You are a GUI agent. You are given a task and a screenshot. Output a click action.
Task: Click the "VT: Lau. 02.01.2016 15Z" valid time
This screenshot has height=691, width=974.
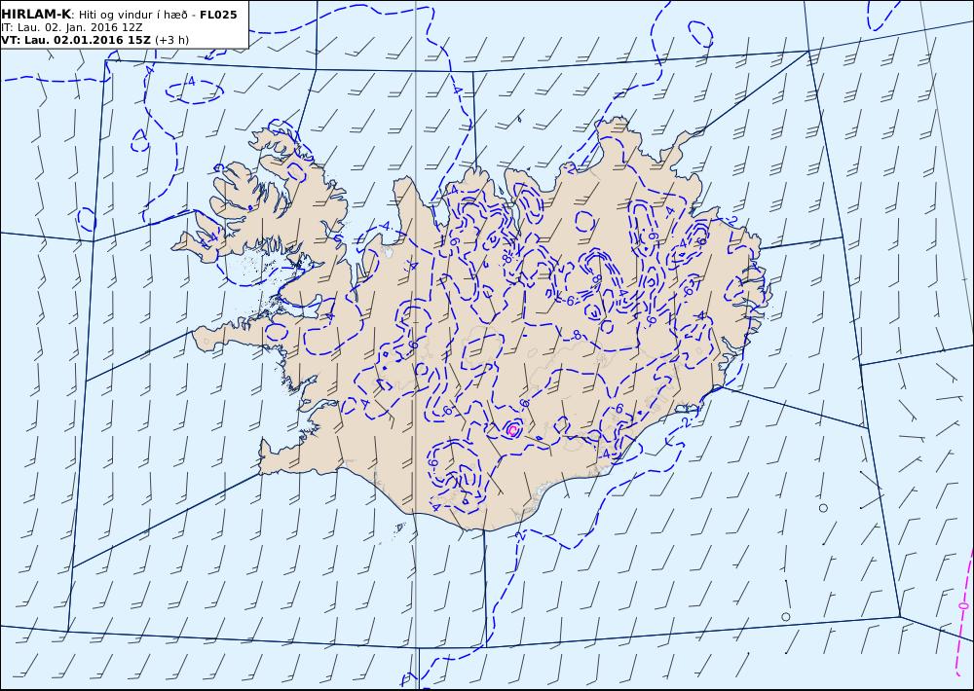pyautogui.click(x=76, y=40)
